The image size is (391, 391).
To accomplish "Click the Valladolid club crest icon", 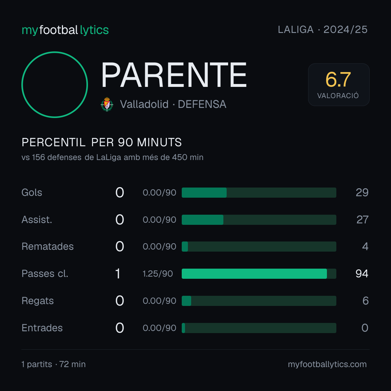I will click(107, 104).
